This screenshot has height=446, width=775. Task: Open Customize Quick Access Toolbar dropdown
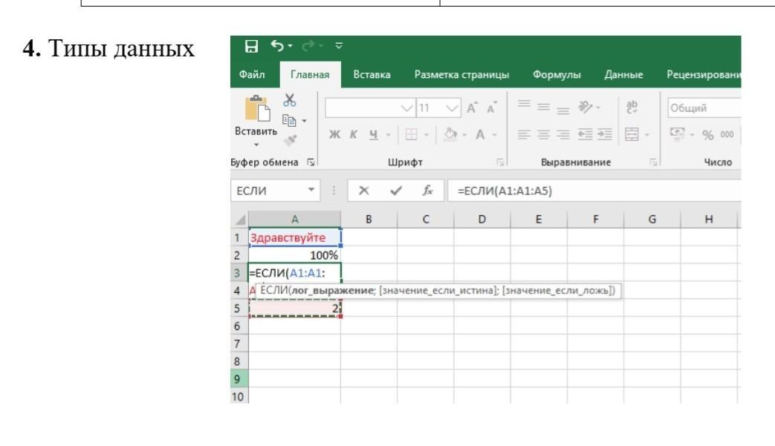(x=339, y=45)
